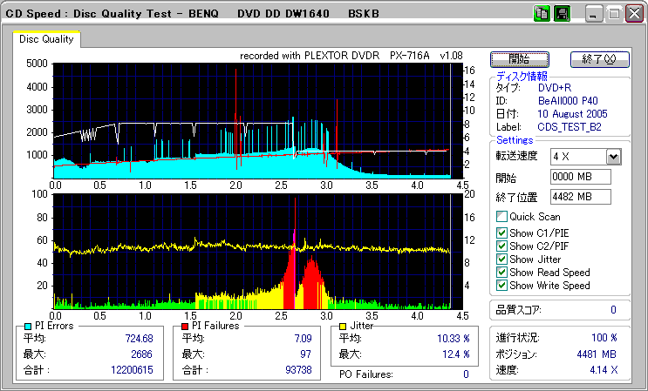This screenshot has width=648, height=391.
Task: Click the yellow Jitter color swatch
Action: point(344,327)
